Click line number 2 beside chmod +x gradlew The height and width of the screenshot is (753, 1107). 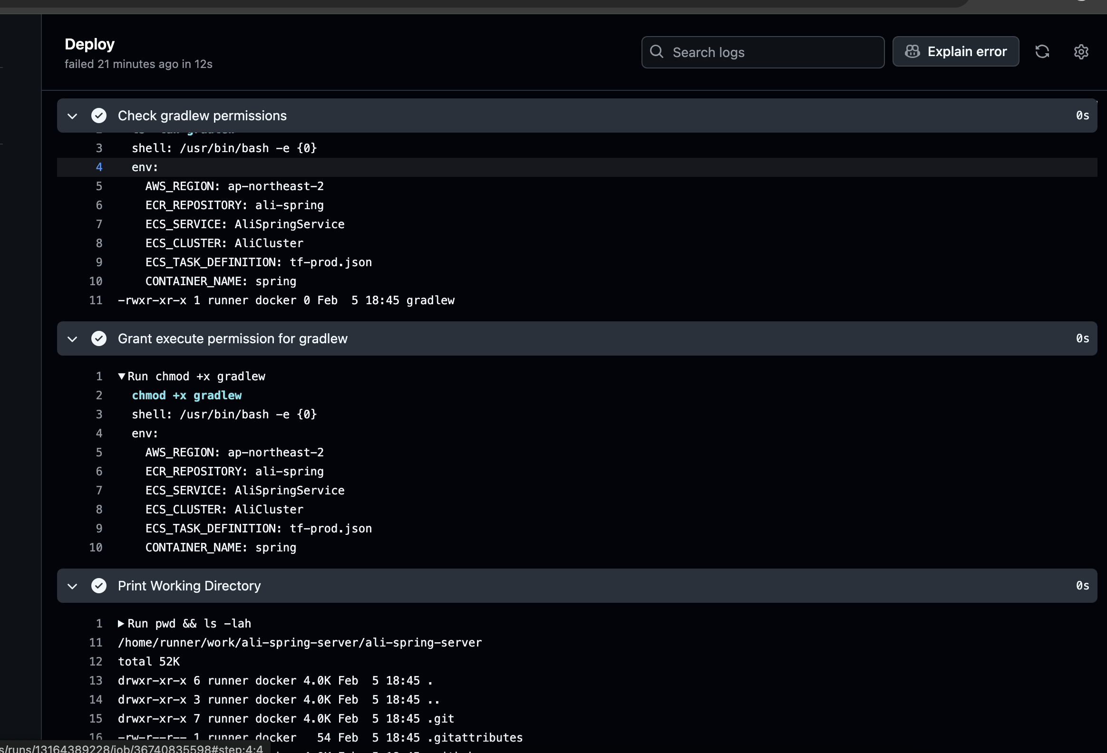[x=99, y=396]
